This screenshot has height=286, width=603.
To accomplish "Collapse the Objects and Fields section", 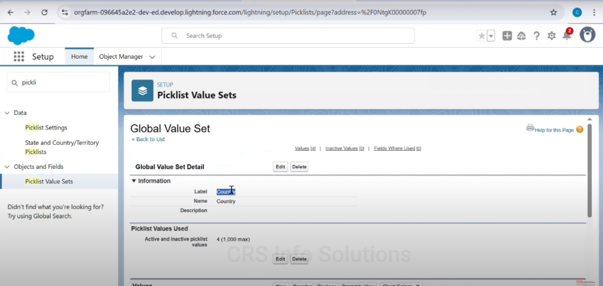I will [7, 167].
